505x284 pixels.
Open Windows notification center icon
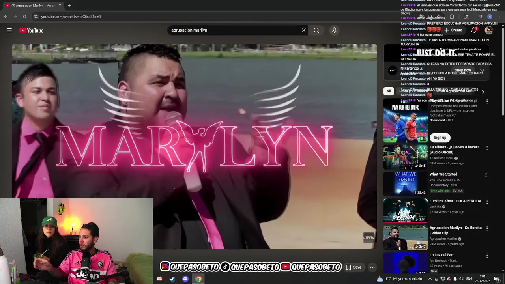497,279
